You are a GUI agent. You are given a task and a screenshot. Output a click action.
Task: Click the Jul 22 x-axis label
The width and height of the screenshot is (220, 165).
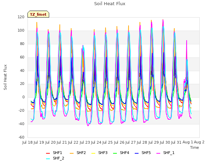[x=73, y=142]
